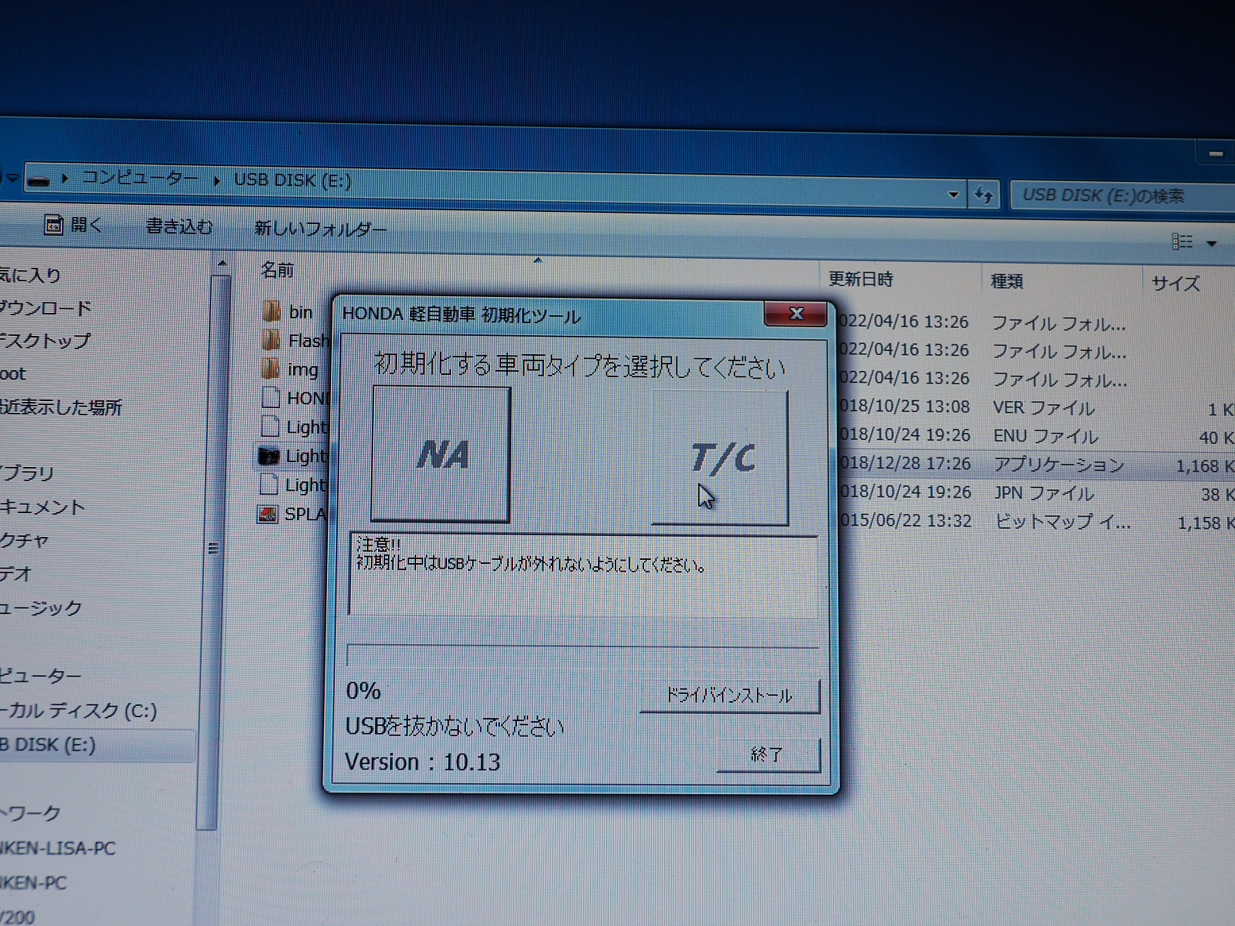The height and width of the screenshot is (926, 1235).
Task: Select the img folder icon
Action: (271, 368)
